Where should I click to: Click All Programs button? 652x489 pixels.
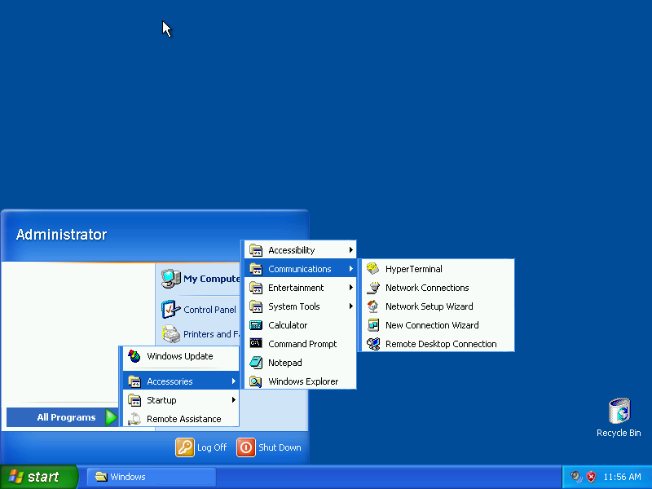63,417
